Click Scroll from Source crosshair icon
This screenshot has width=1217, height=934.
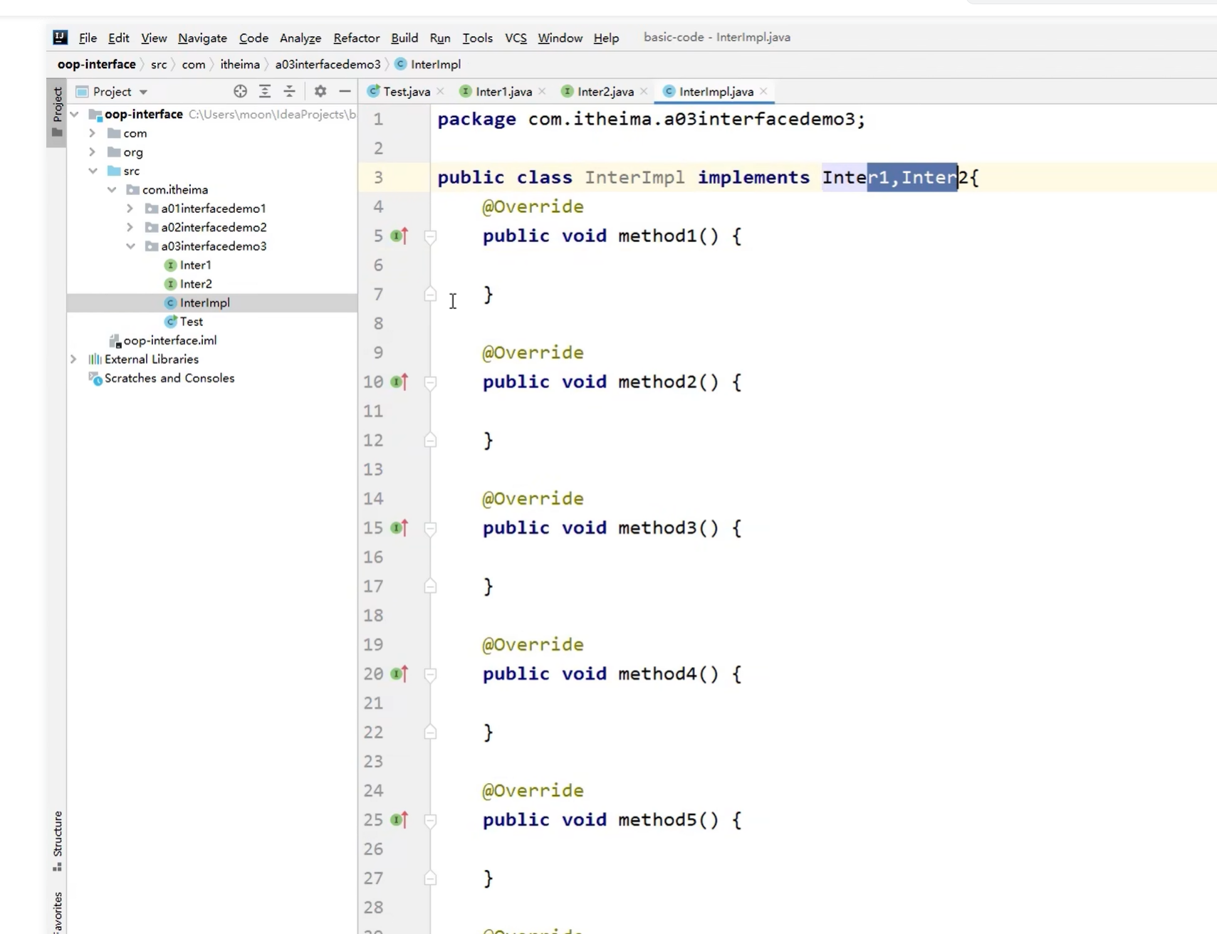click(x=241, y=91)
